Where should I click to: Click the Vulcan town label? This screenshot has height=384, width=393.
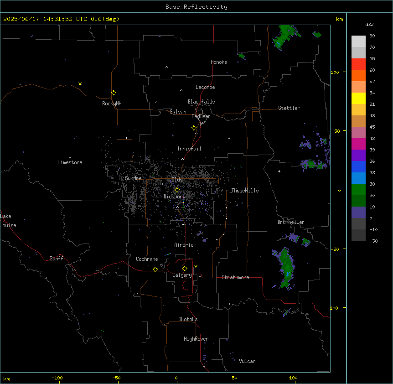(x=248, y=361)
